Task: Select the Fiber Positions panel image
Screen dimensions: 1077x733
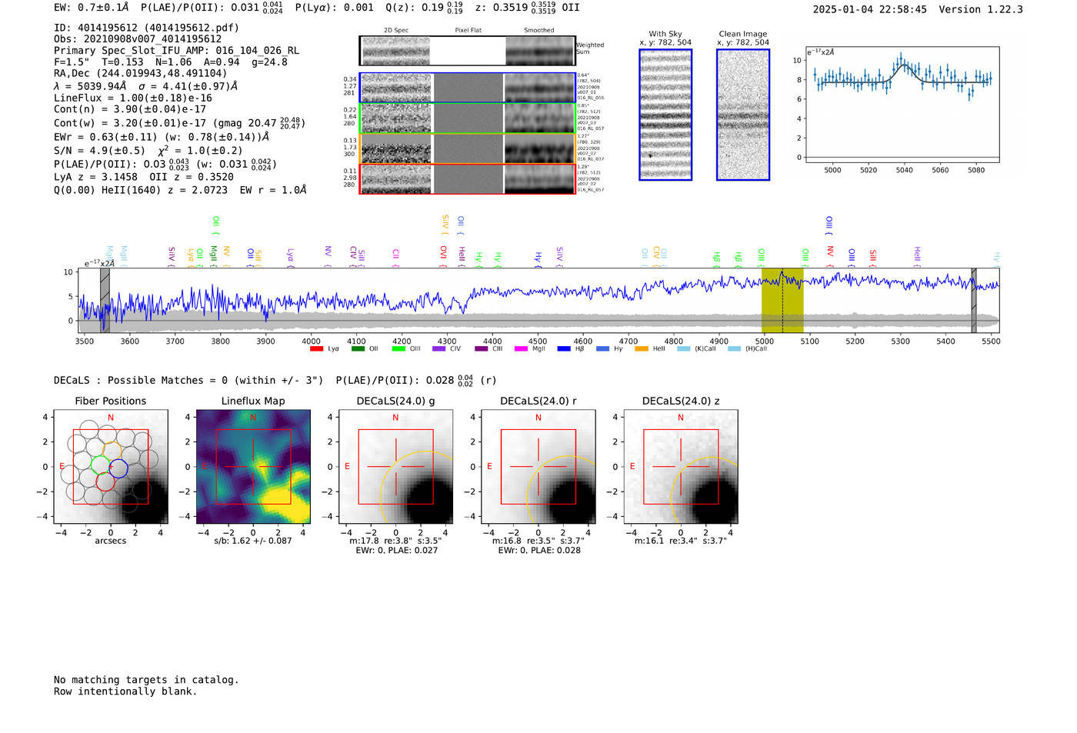Action: tap(111, 467)
